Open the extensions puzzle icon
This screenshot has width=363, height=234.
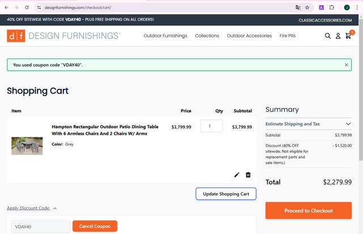coord(332,7)
